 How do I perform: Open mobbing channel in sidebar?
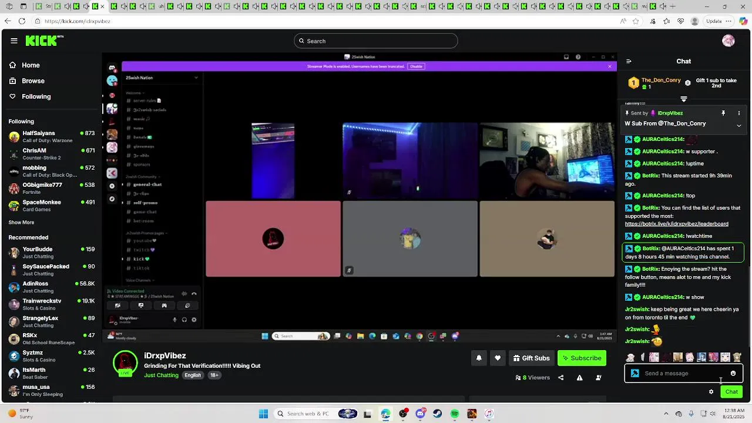[52, 171]
